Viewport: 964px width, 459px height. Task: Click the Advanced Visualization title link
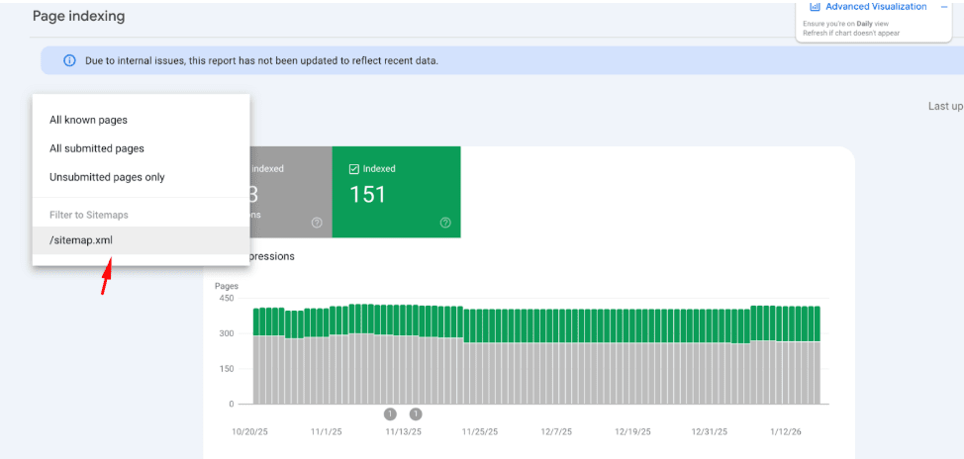[876, 7]
